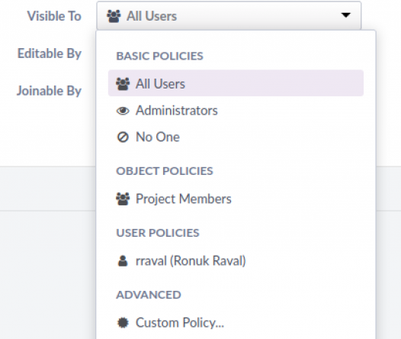Select the All Users policy option
Image resolution: width=401 pixels, height=339 pixels.
tap(236, 83)
